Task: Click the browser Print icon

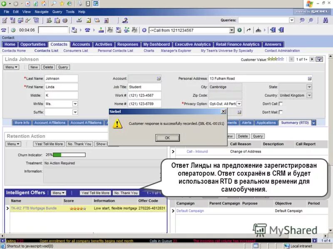Action: click(x=80, y=4)
